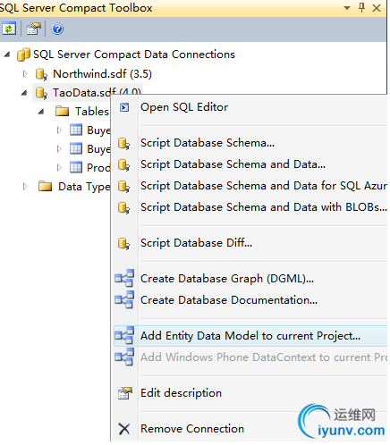
Task: Select the SQL Server Compact Data Connections label
Action: point(134,55)
